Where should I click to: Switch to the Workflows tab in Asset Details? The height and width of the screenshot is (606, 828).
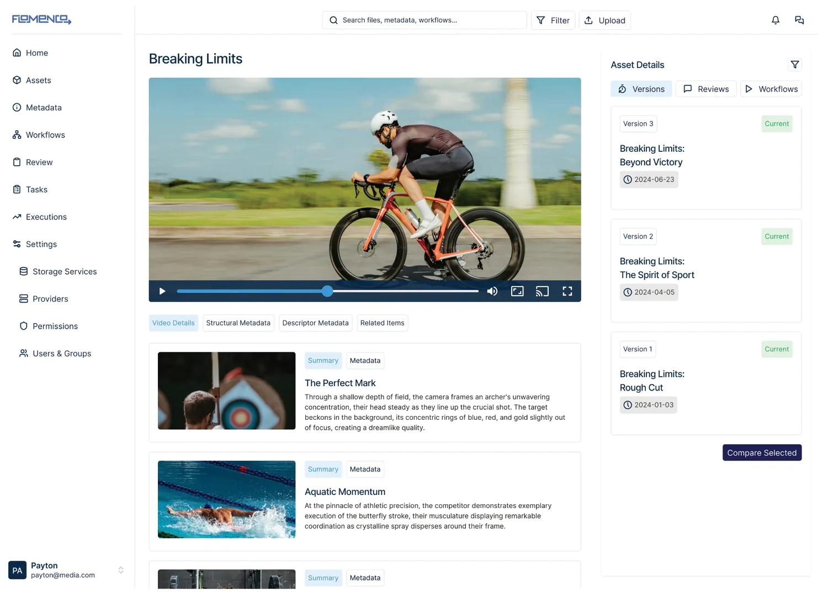(x=771, y=89)
